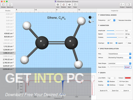Click the left carbon atom in molecule
The width and height of the screenshot is (133, 100).
42,43
